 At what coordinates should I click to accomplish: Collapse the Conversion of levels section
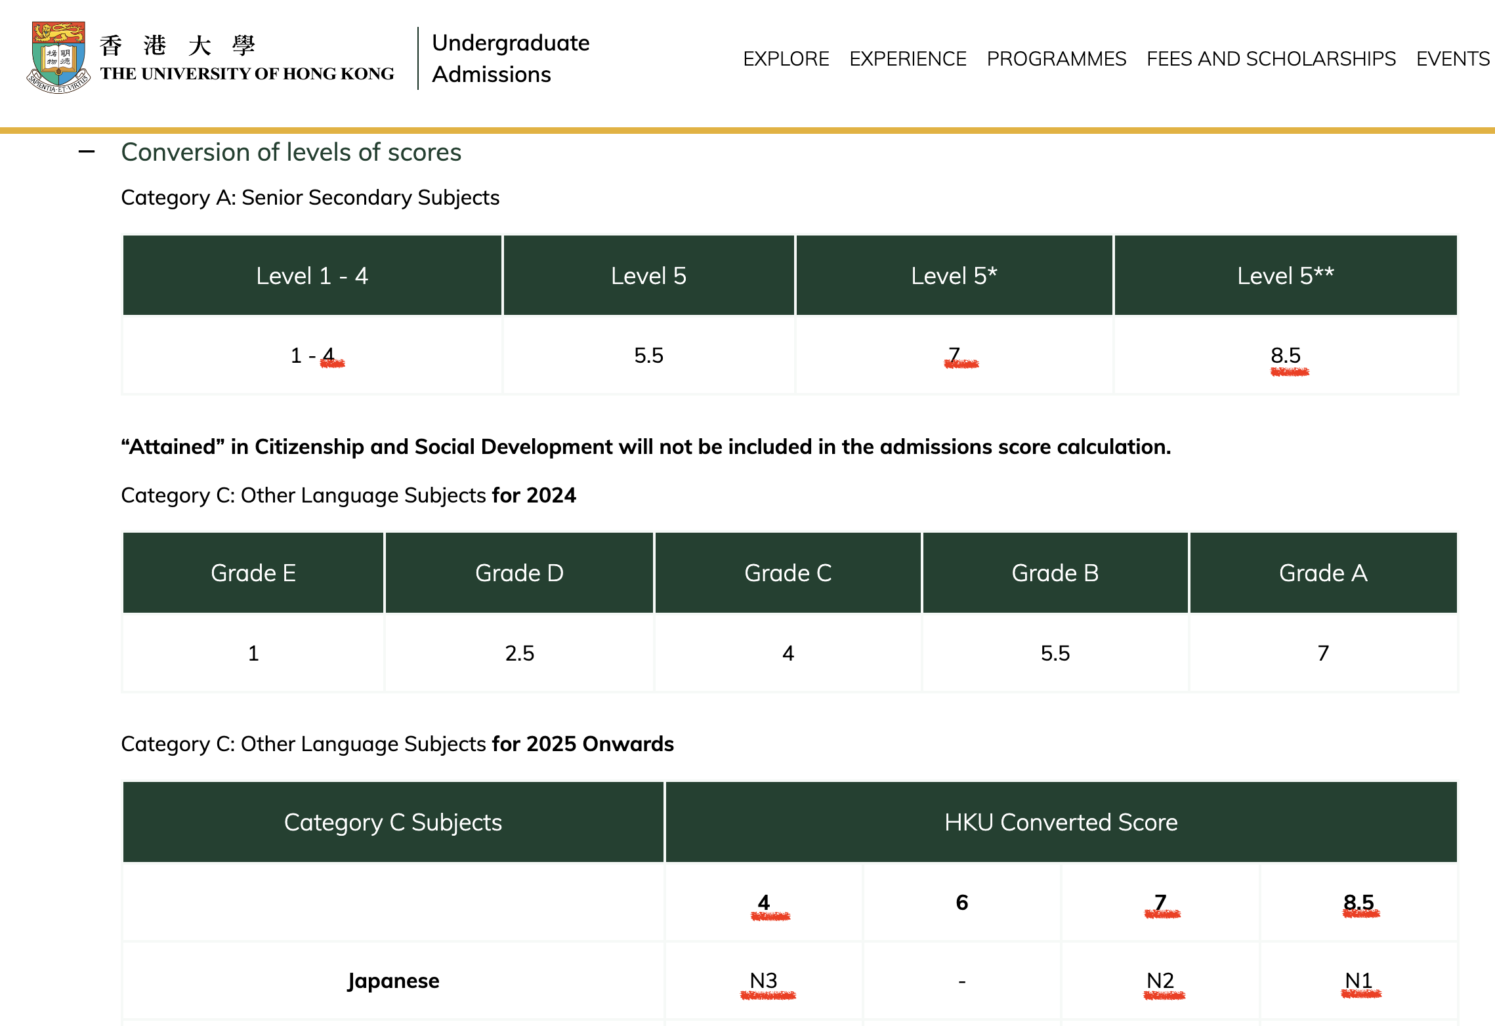coord(87,152)
